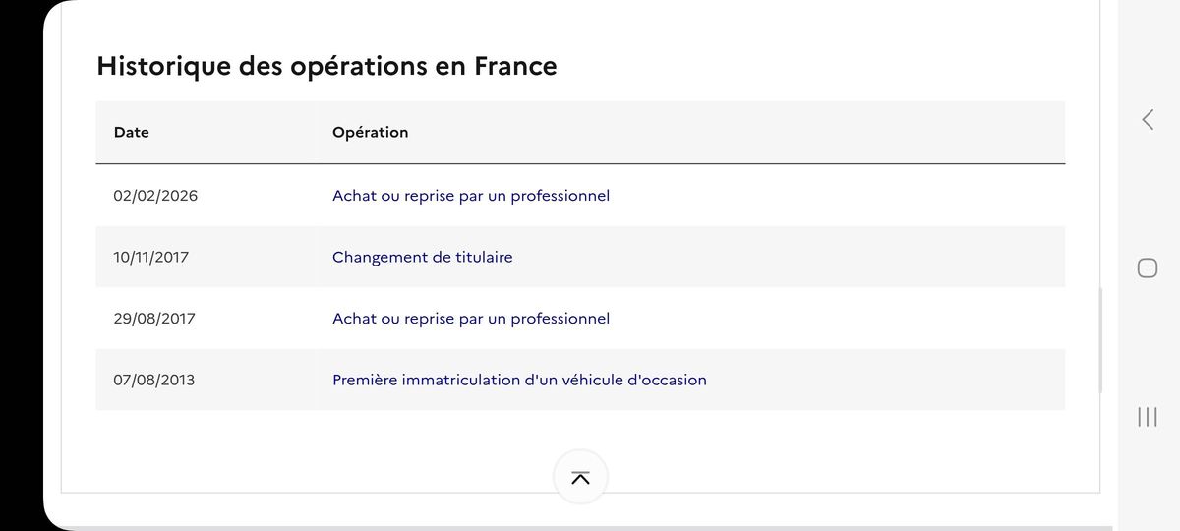Open Android recent apps bars
Screen dimensions: 1180x531
(1148, 417)
